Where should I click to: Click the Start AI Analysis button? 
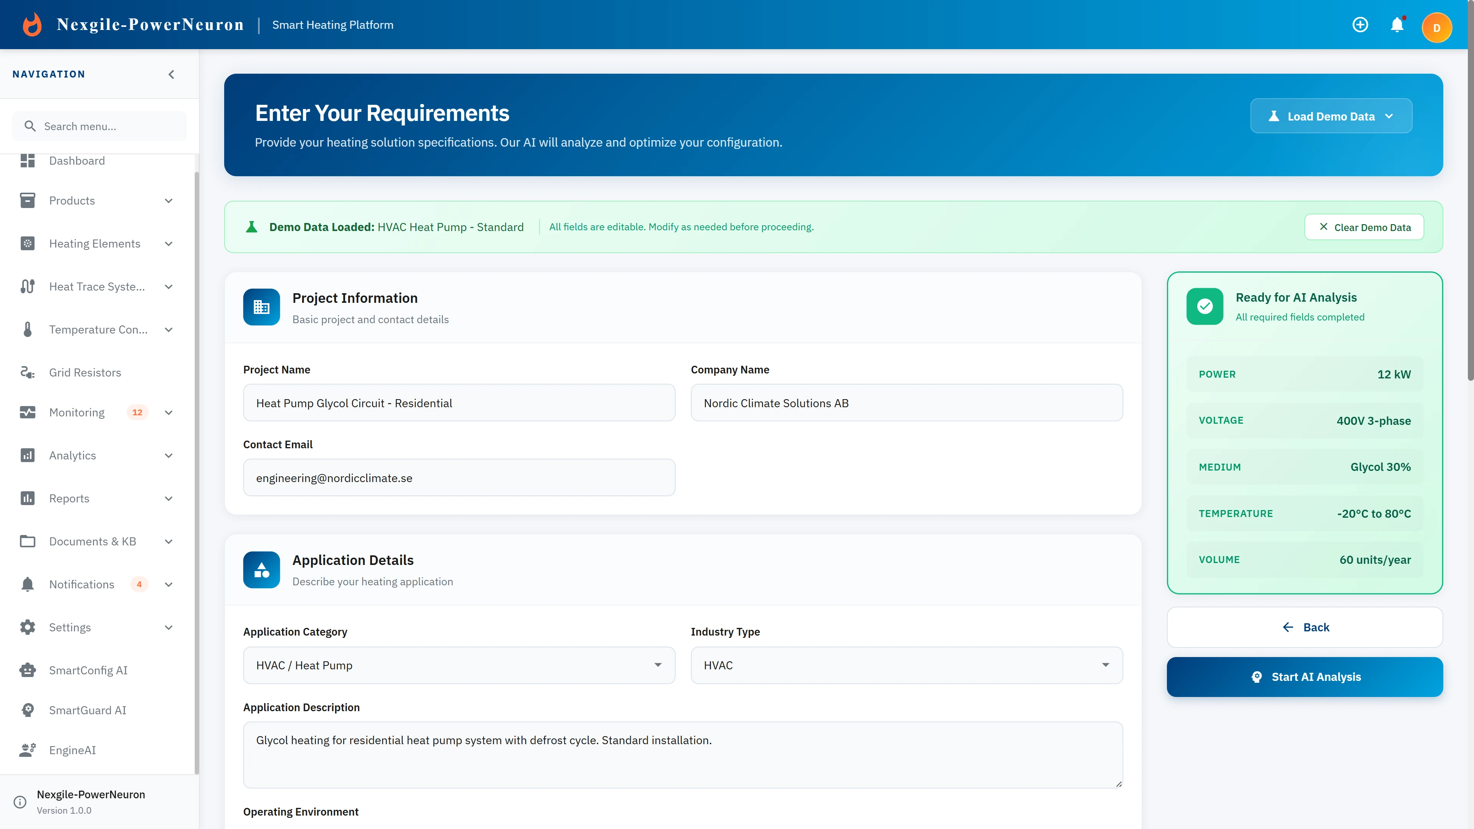[1305, 677]
